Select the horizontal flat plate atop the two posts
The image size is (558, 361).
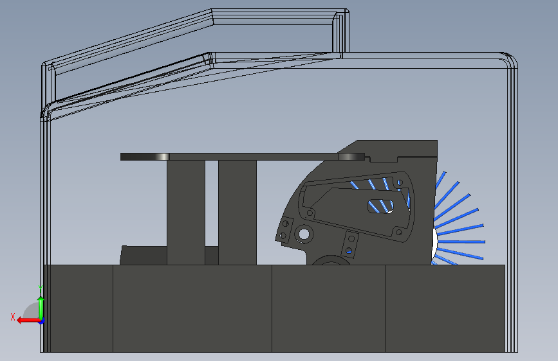[x=242, y=157]
